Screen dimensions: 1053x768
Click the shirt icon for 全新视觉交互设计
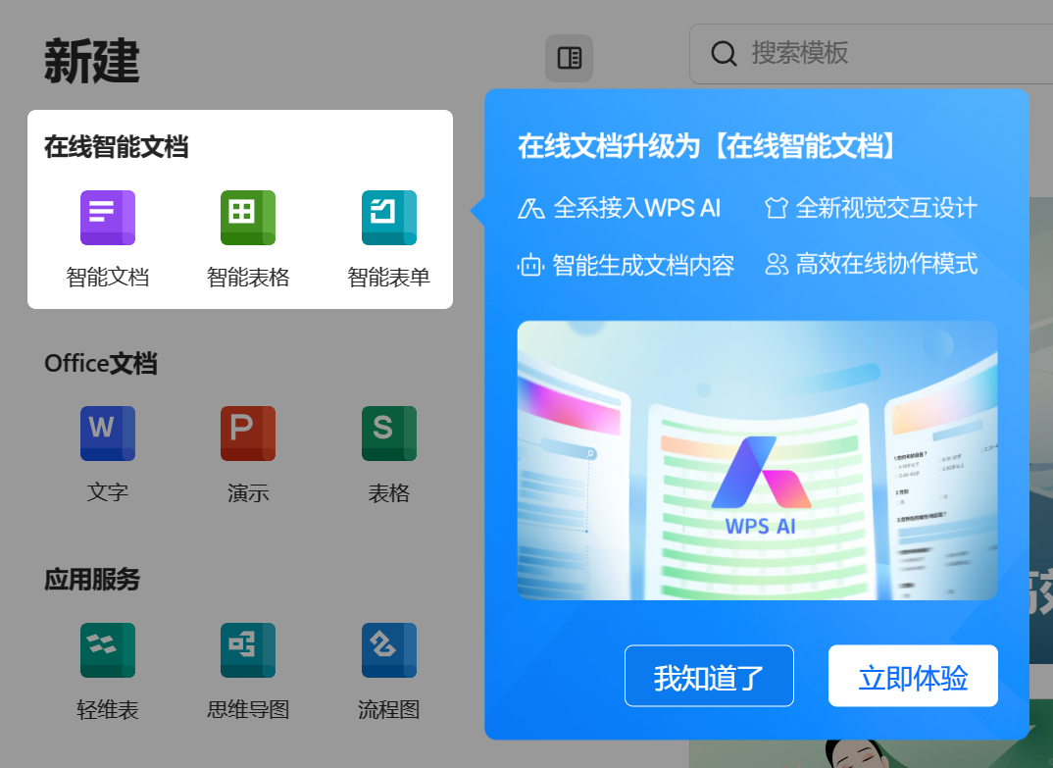pos(776,208)
